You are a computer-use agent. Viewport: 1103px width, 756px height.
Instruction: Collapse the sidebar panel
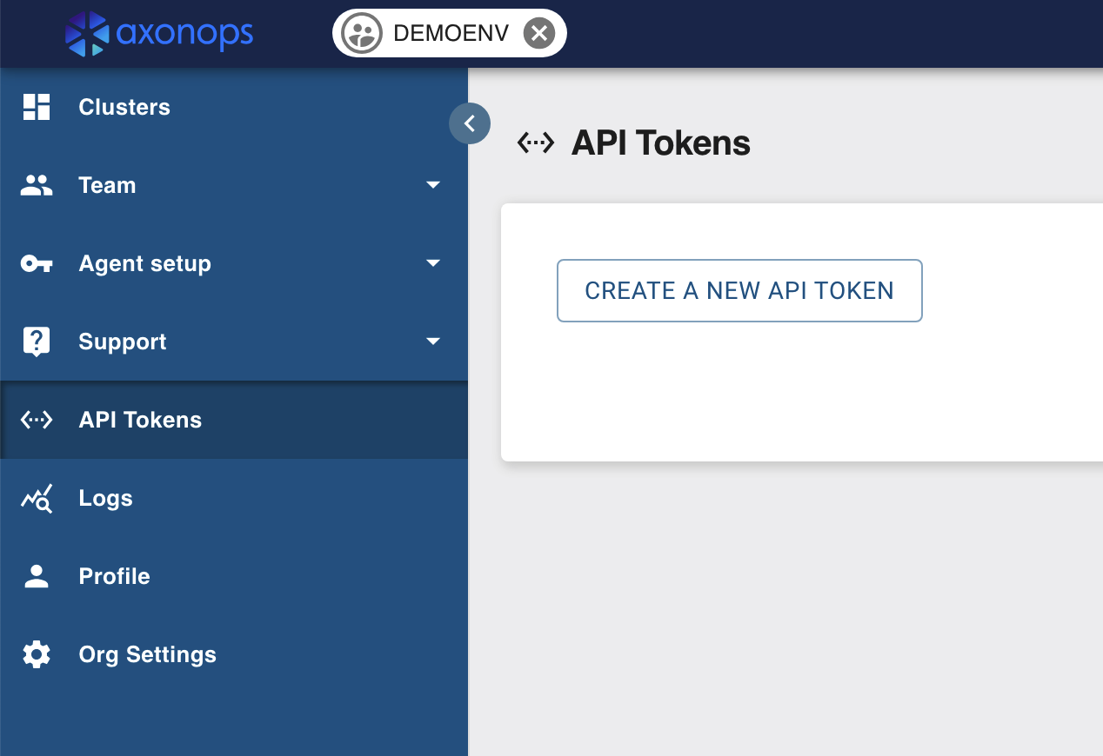tap(470, 123)
